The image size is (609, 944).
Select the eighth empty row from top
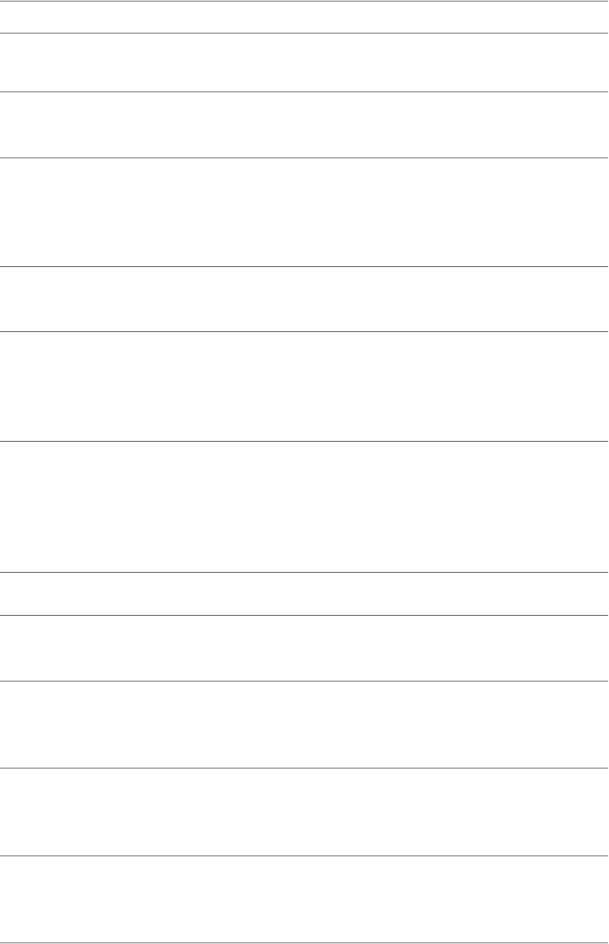304,594
